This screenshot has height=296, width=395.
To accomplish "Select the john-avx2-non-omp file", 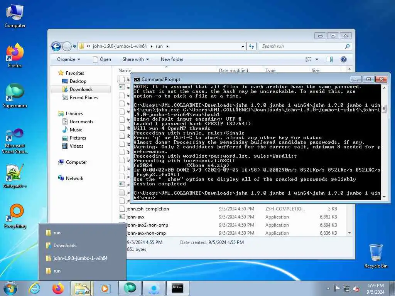I will (147, 225).
